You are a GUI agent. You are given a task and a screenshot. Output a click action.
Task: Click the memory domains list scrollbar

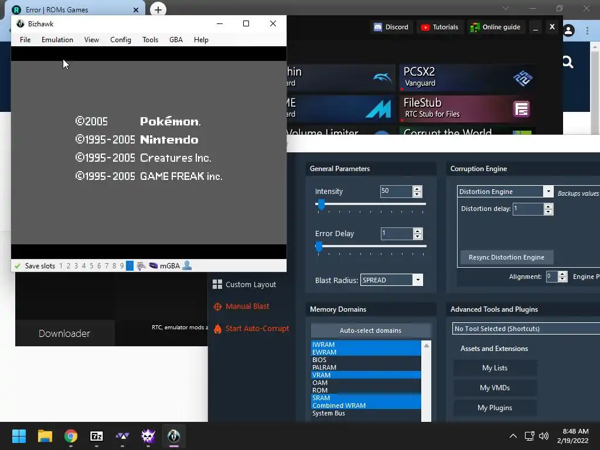tap(427, 381)
